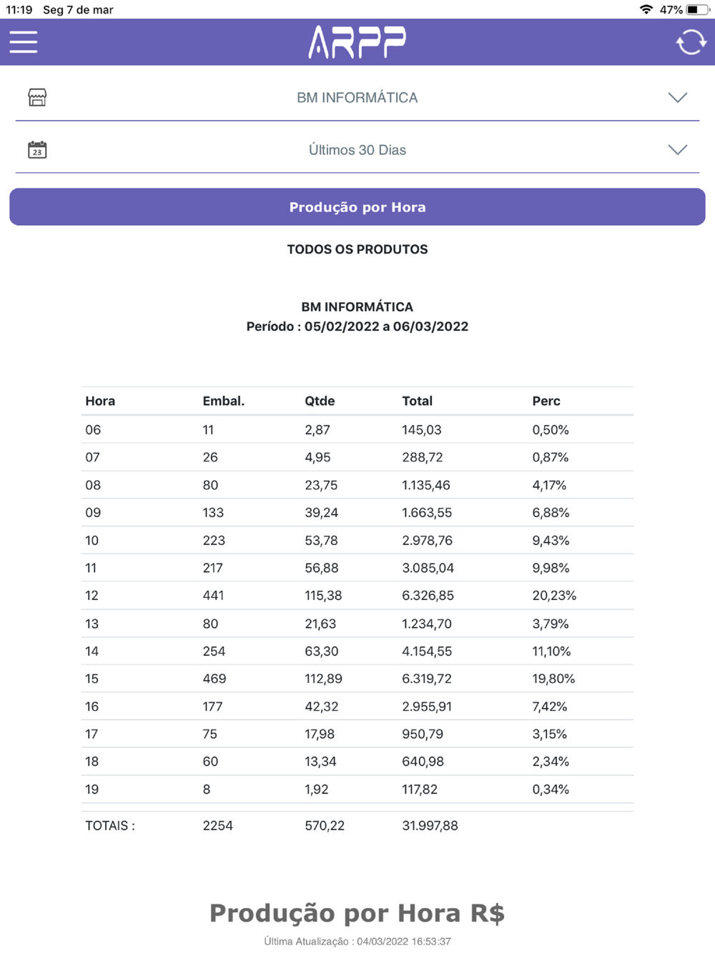The height and width of the screenshot is (953, 715).
Task: Select the Perc column header
Action: 546,401
